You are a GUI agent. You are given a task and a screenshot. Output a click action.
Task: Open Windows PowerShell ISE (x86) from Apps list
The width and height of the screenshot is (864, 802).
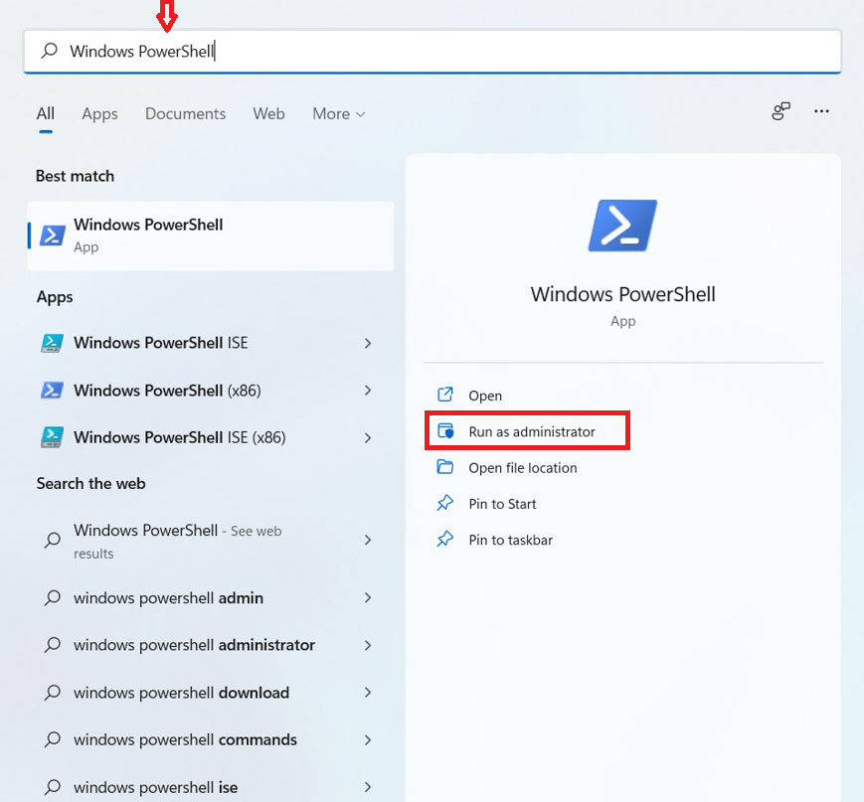(180, 437)
